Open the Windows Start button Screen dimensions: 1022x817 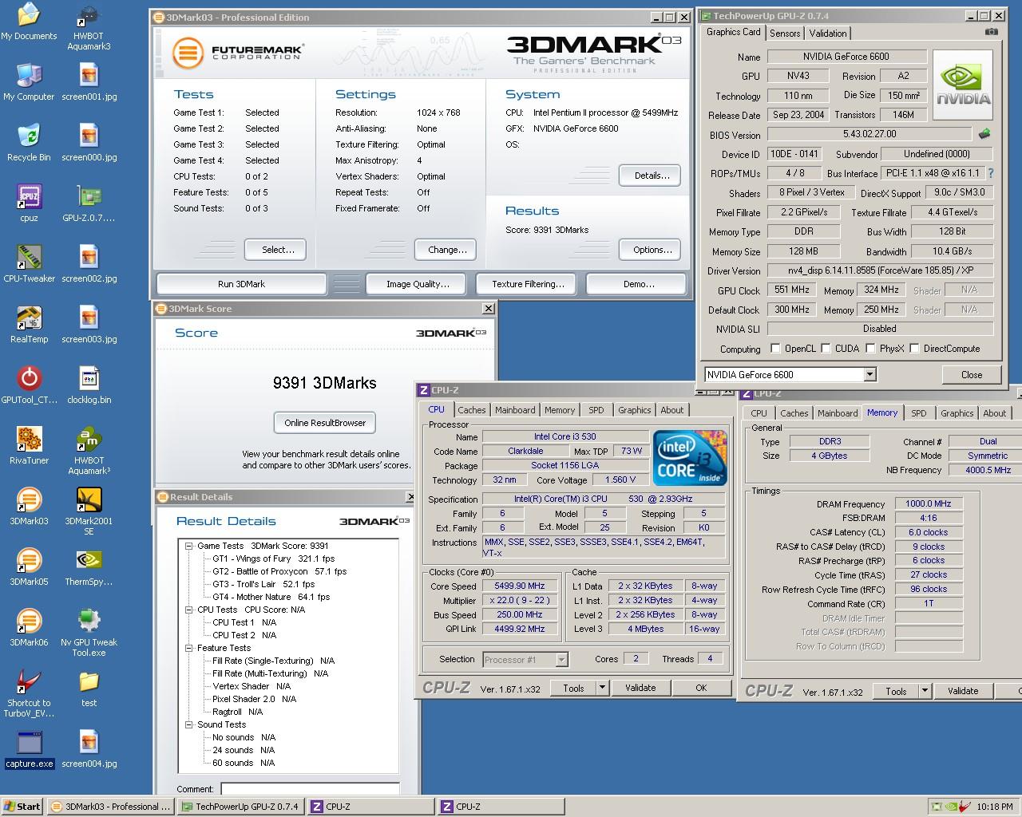(x=22, y=807)
